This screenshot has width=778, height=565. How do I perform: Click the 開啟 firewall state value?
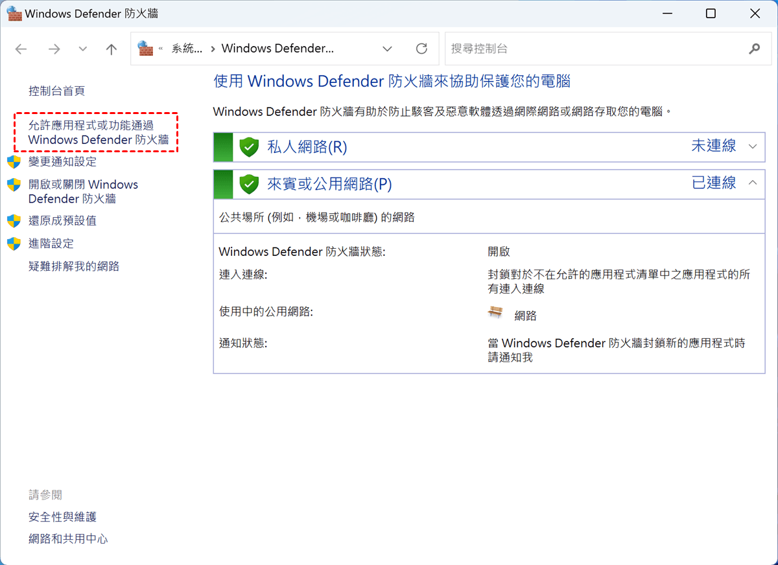[499, 251]
